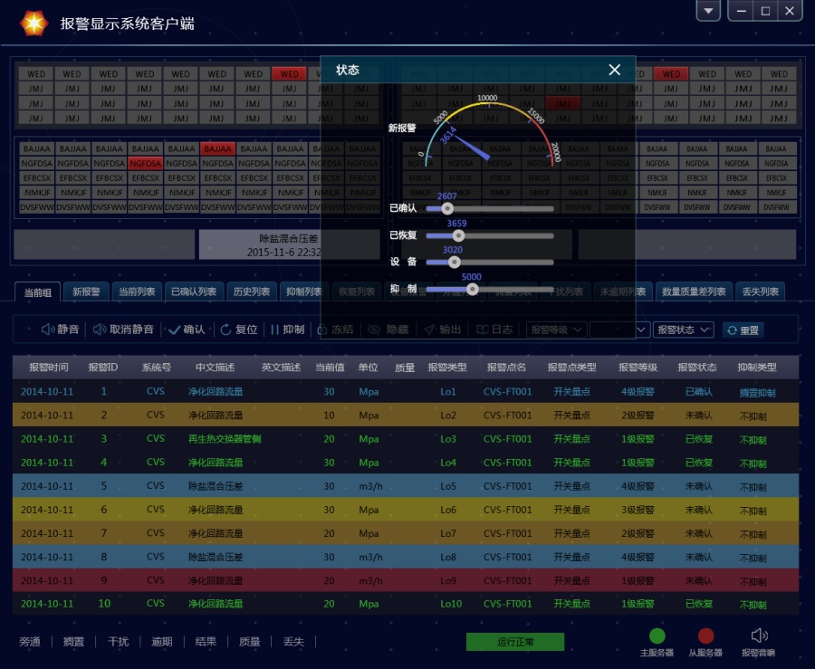Screen dimensions: 815x669
Task: Select the 再生热交换器管侧 alarm description
Action: tap(225, 439)
